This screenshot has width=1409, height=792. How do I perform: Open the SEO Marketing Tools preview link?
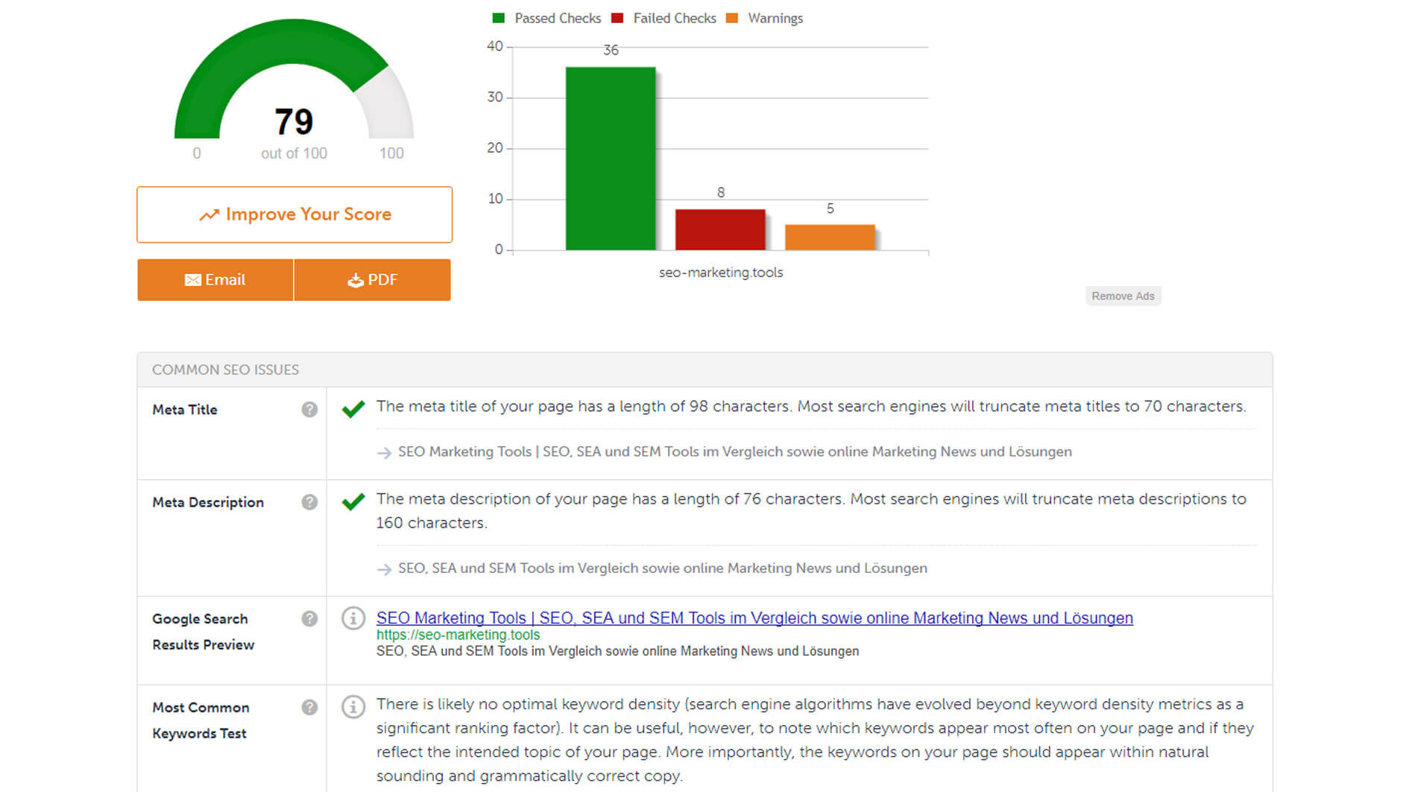754,618
